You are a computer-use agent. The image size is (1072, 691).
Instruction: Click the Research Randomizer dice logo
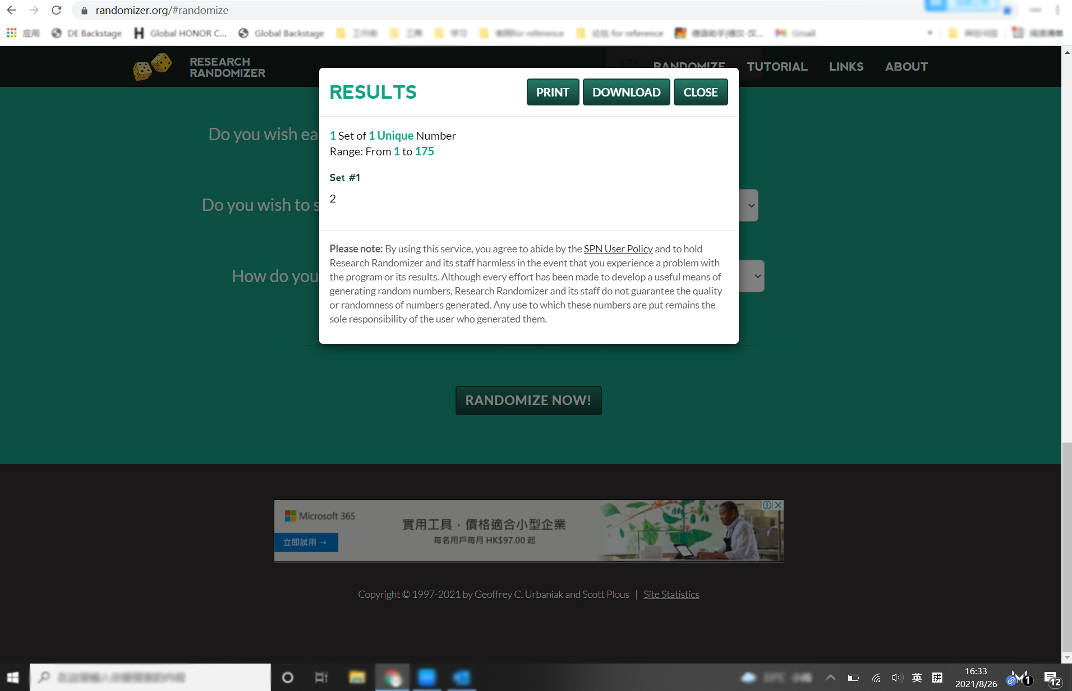tap(151, 66)
